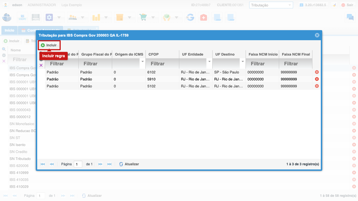Image resolution: width=358 pixels, height=201 pixels.
Task: Go to previous page in dialog pager
Action: point(52,164)
